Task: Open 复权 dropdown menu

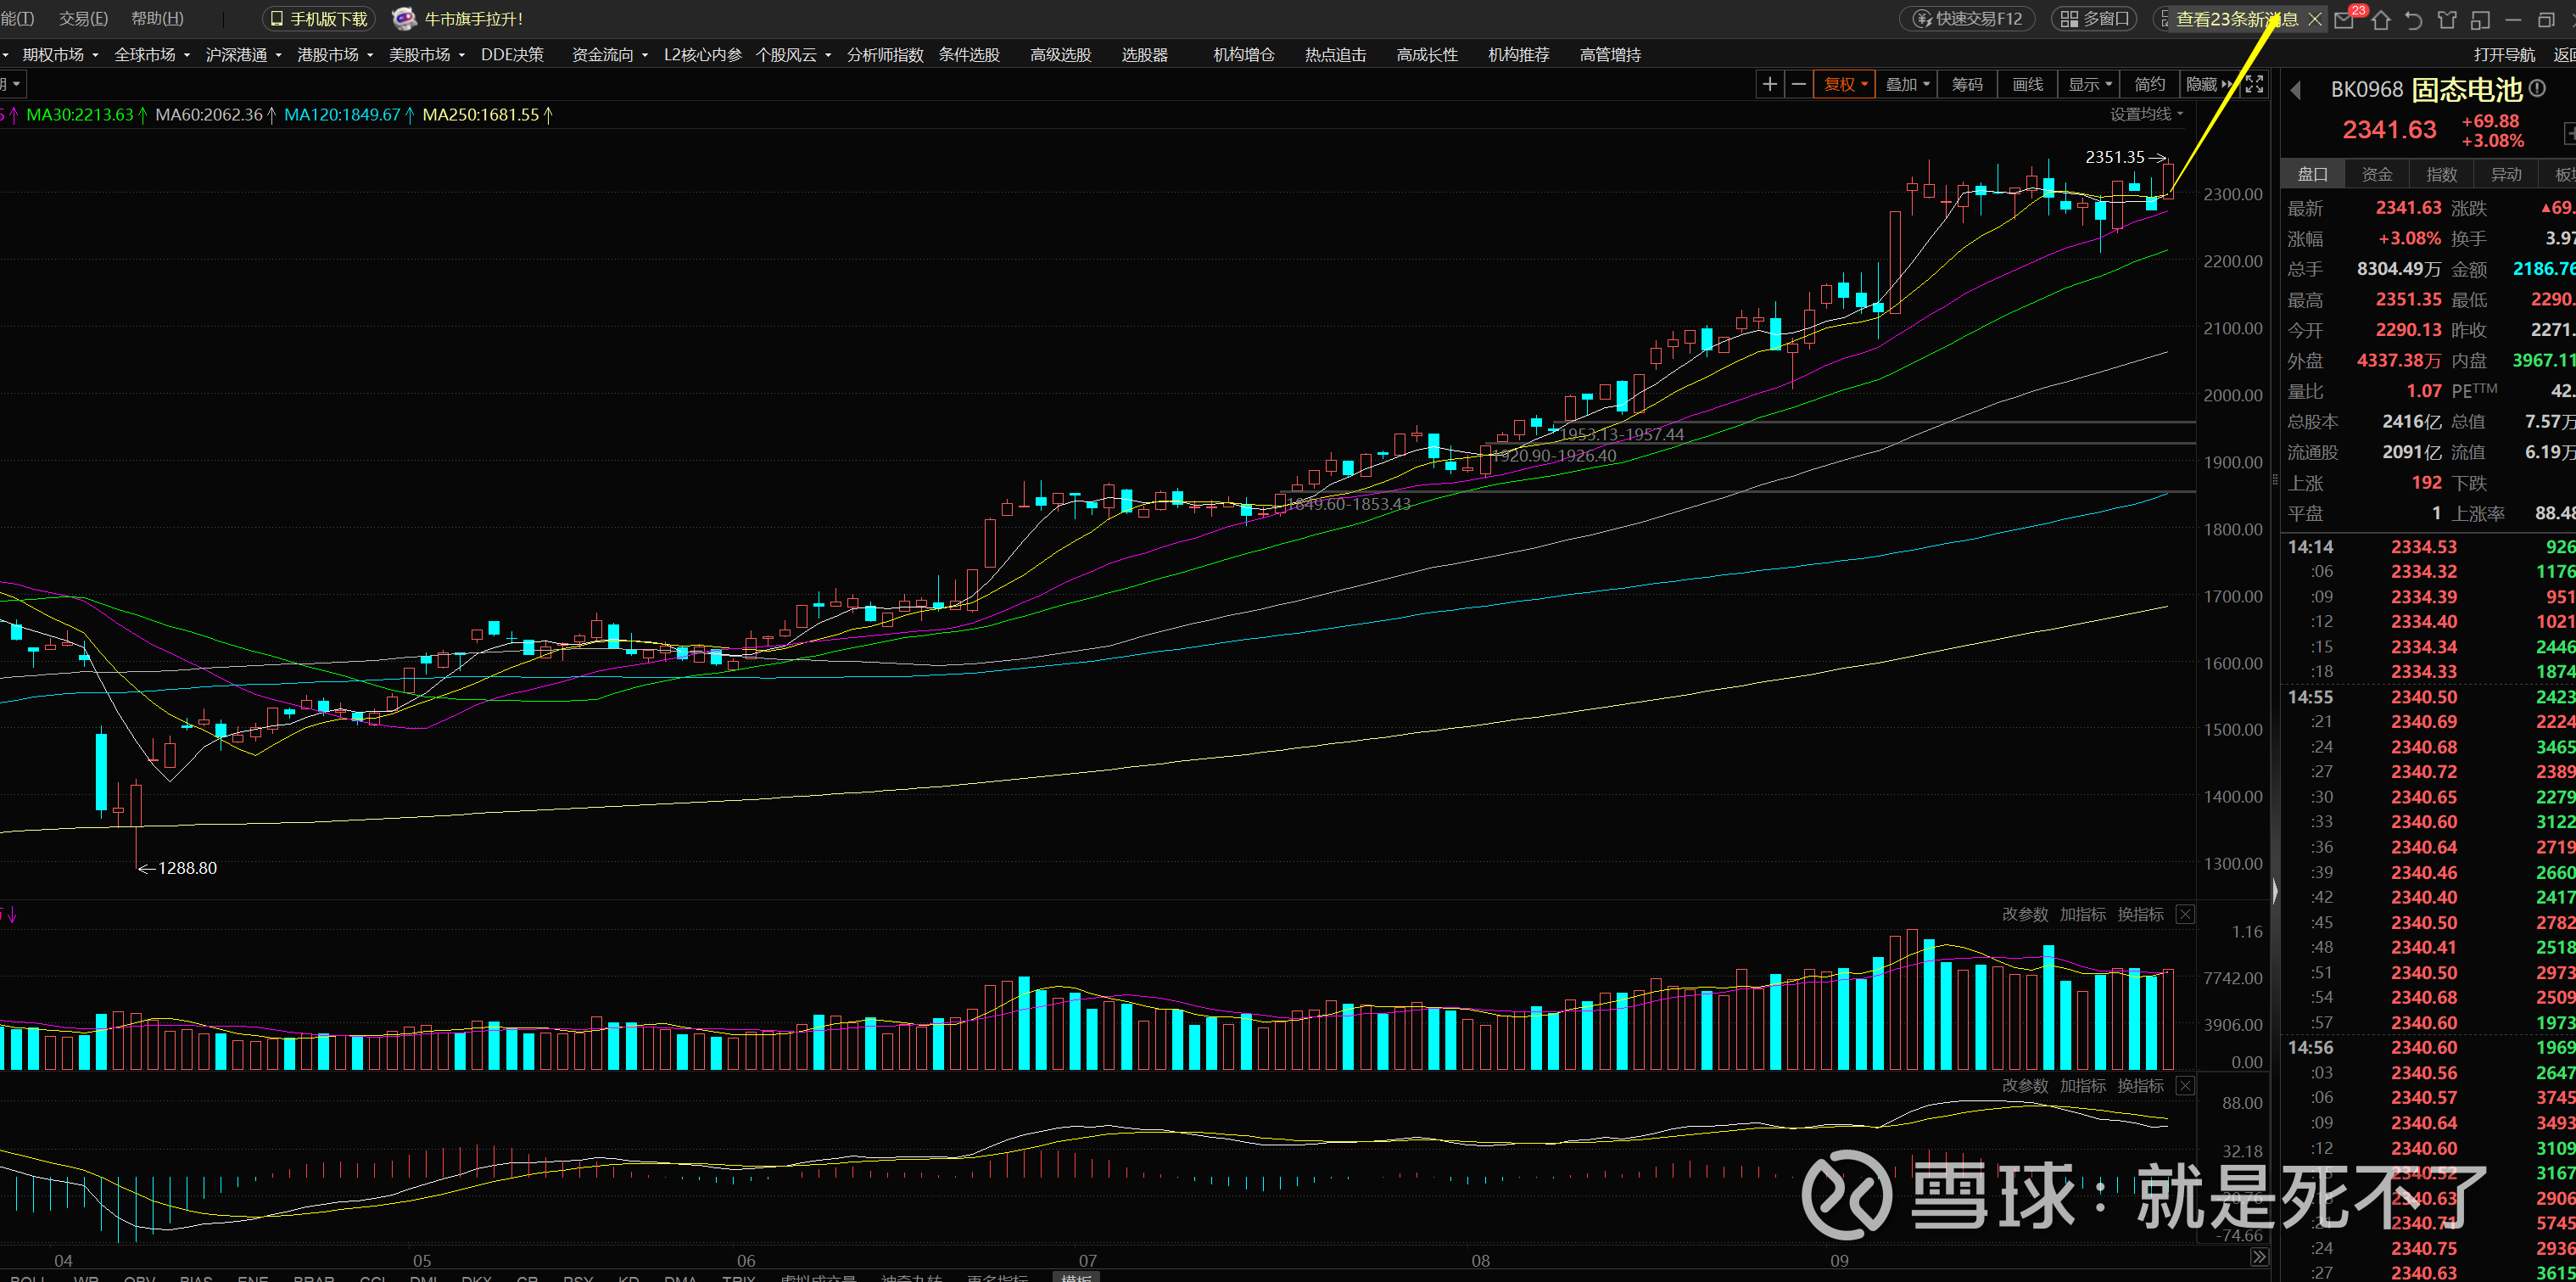Action: point(1845,84)
